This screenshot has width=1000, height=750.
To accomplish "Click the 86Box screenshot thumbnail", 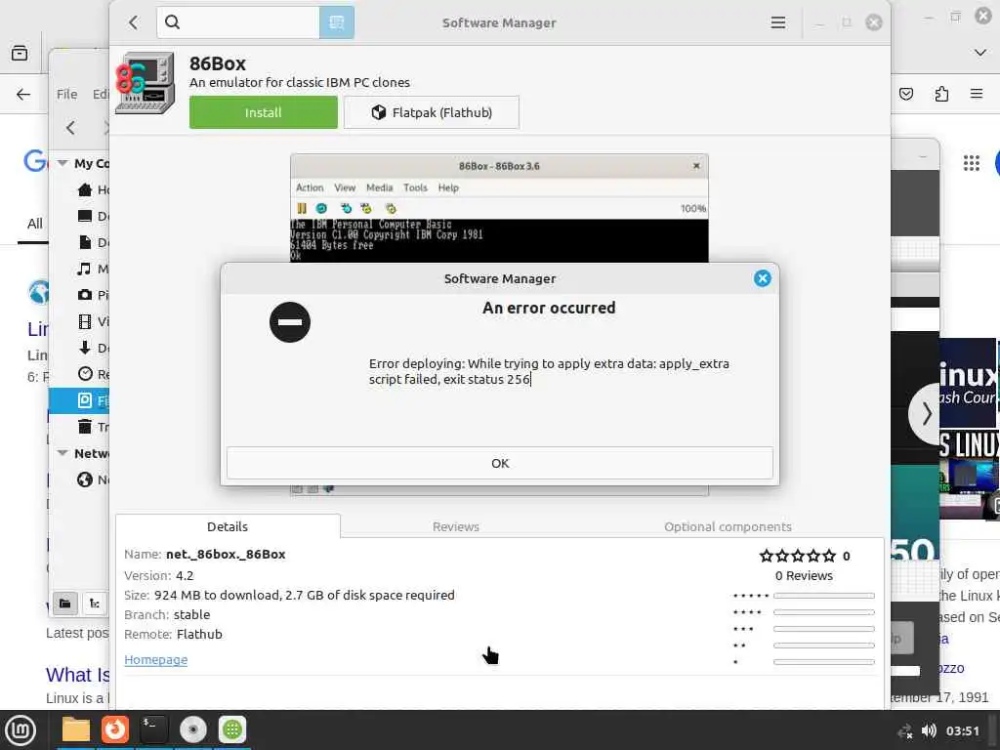I will click(499, 208).
